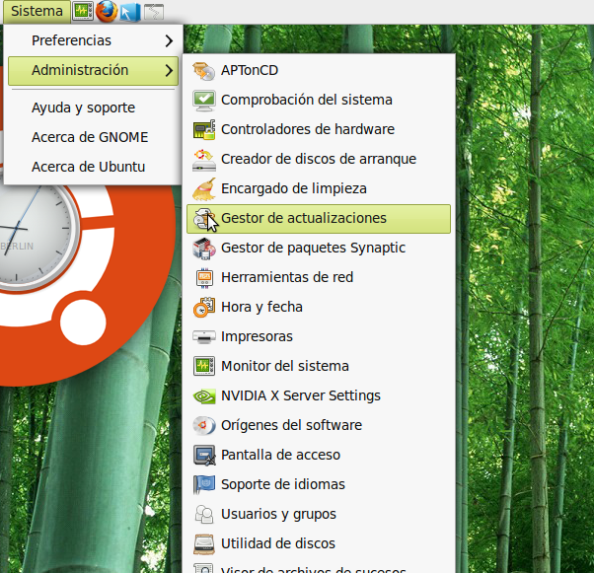Choose Orígenes del software text
The image size is (594, 573).
coord(291,425)
